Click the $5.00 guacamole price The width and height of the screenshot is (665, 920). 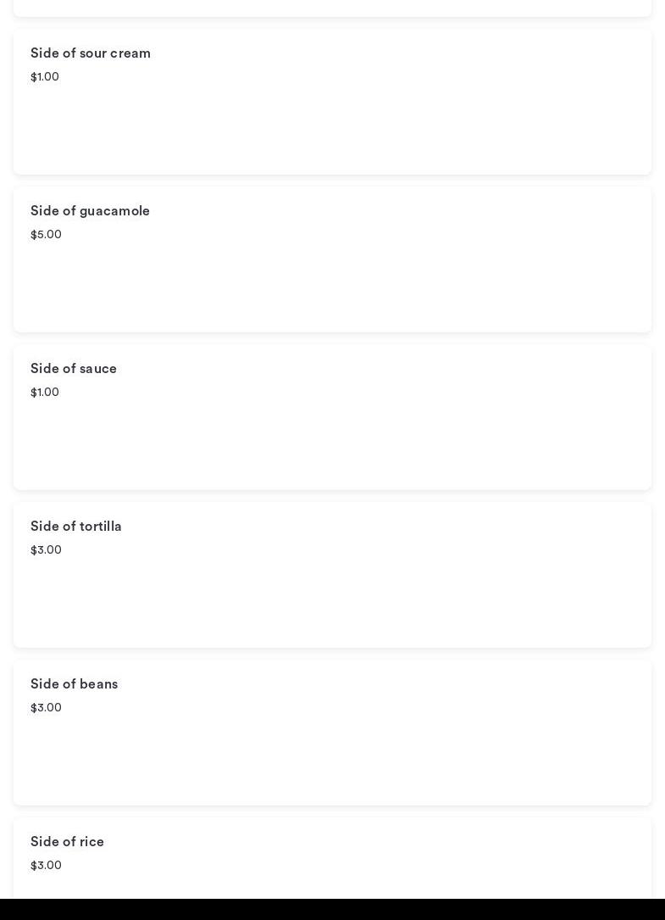point(46,235)
